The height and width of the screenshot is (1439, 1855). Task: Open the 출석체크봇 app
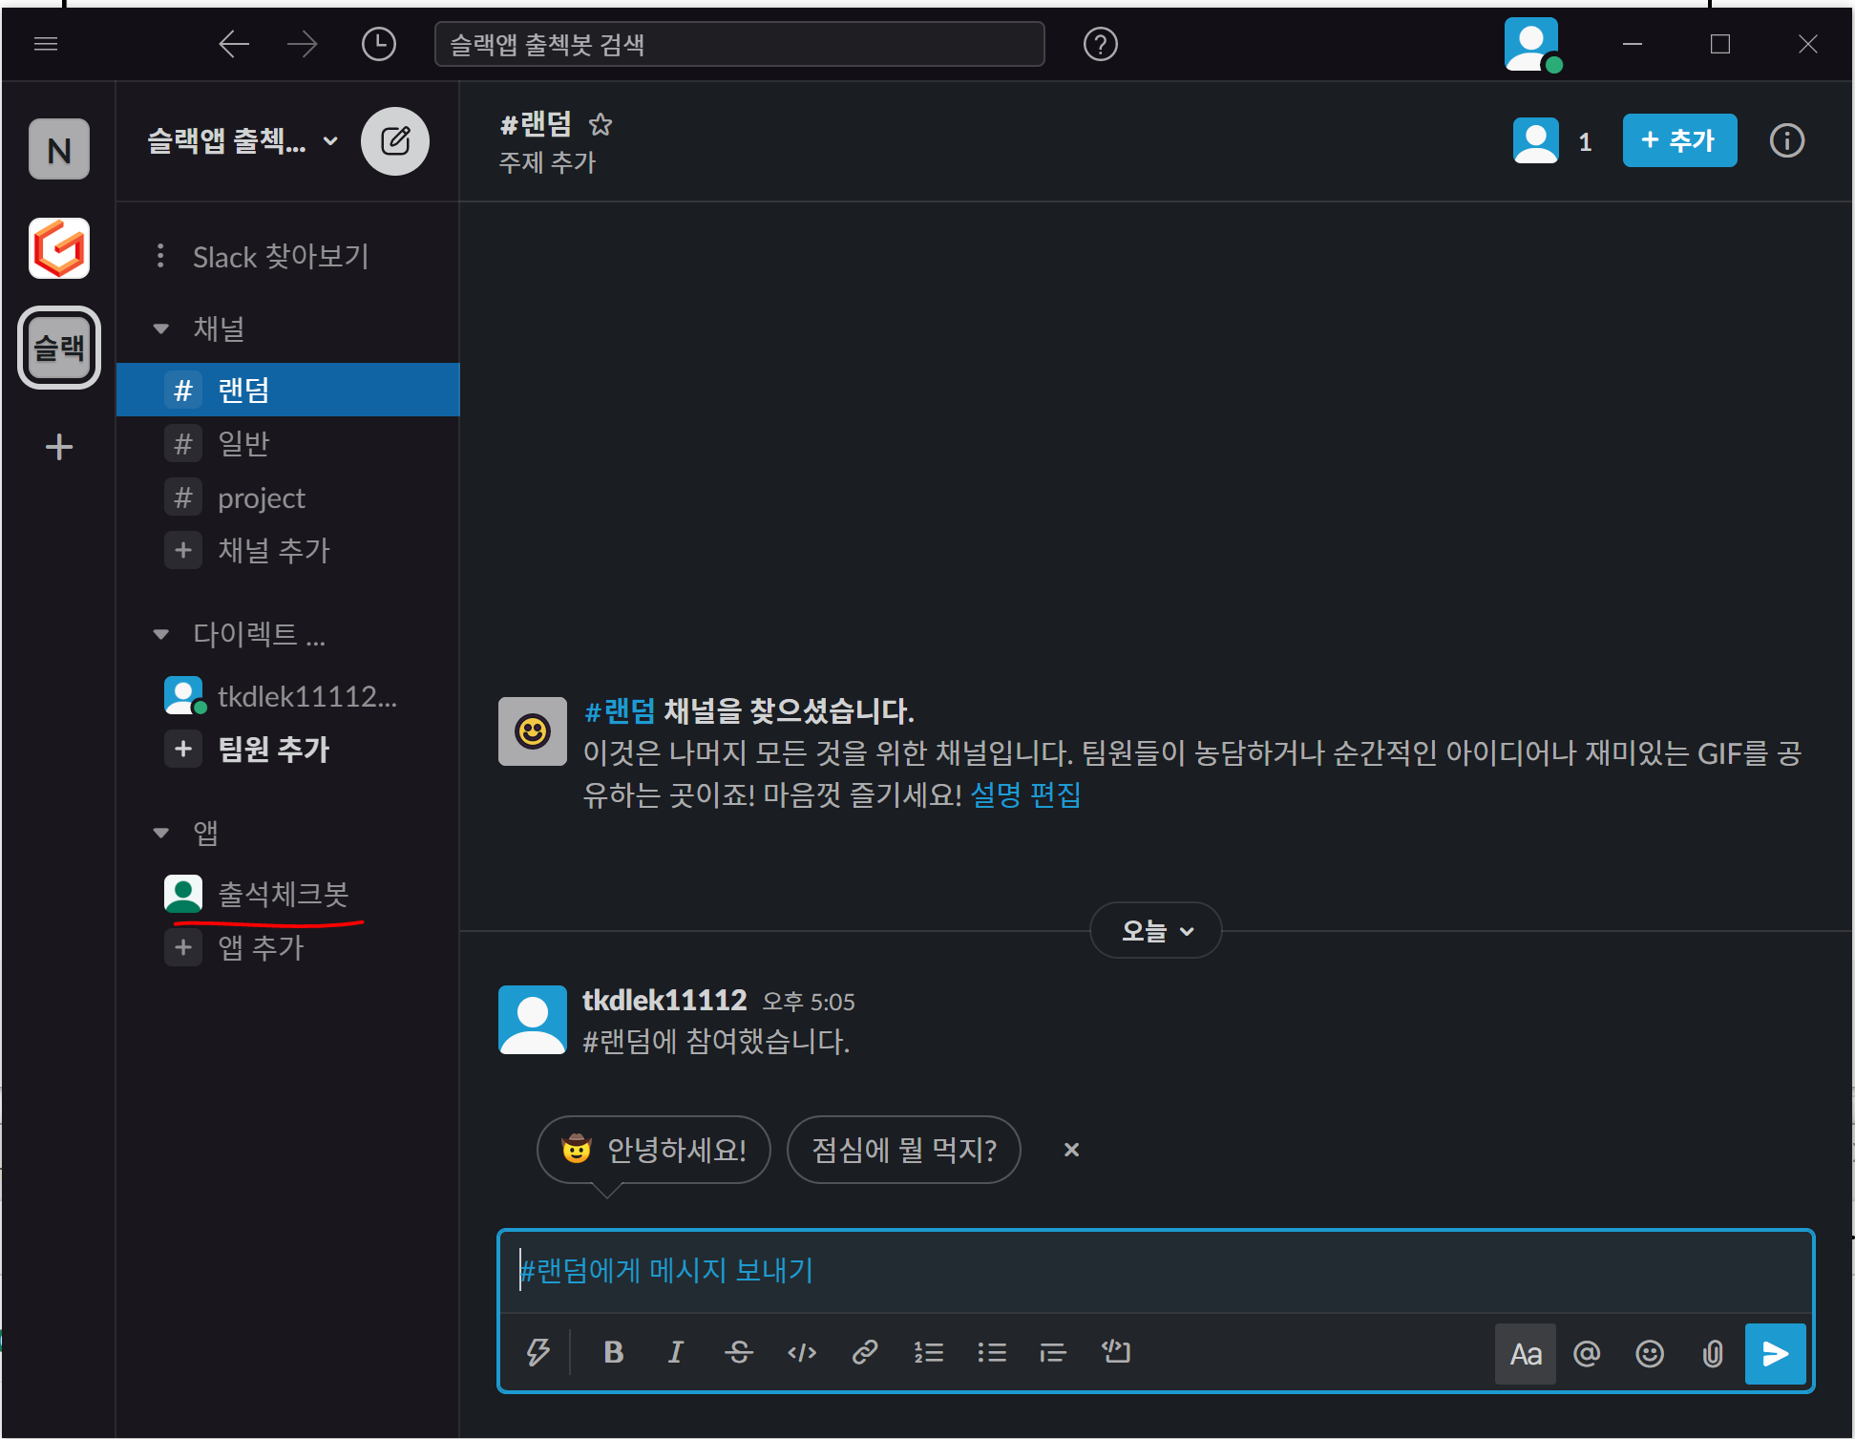(x=283, y=894)
